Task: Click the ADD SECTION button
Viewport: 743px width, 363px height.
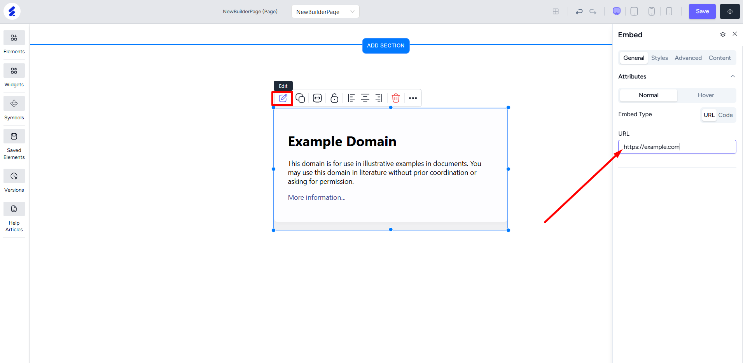Action: pos(386,46)
